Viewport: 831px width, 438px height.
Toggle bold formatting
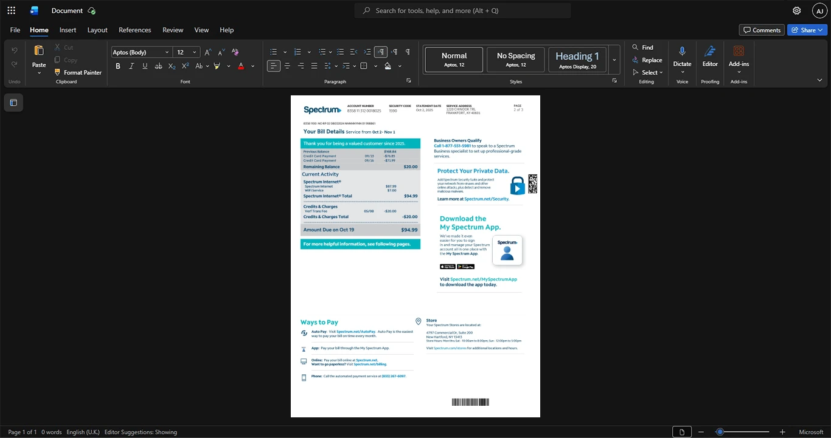pyautogui.click(x=118, y=66)
